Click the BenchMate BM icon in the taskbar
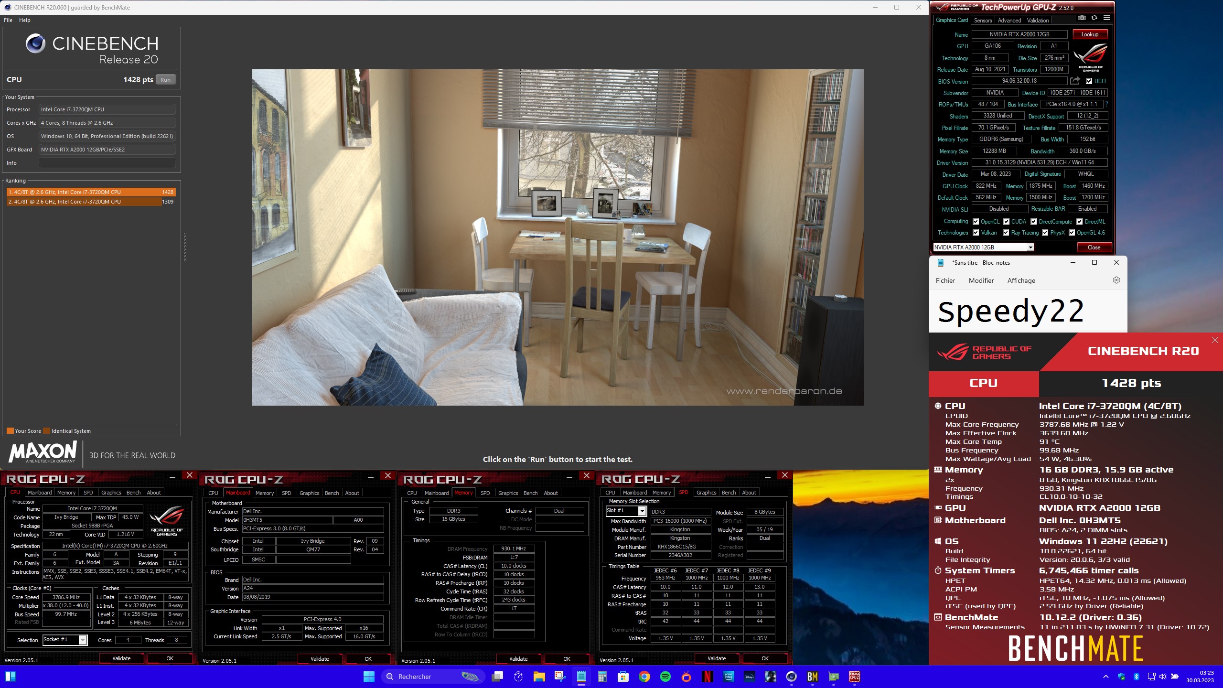This screenshot has width=1223, height=688. (x=812, y=677)
